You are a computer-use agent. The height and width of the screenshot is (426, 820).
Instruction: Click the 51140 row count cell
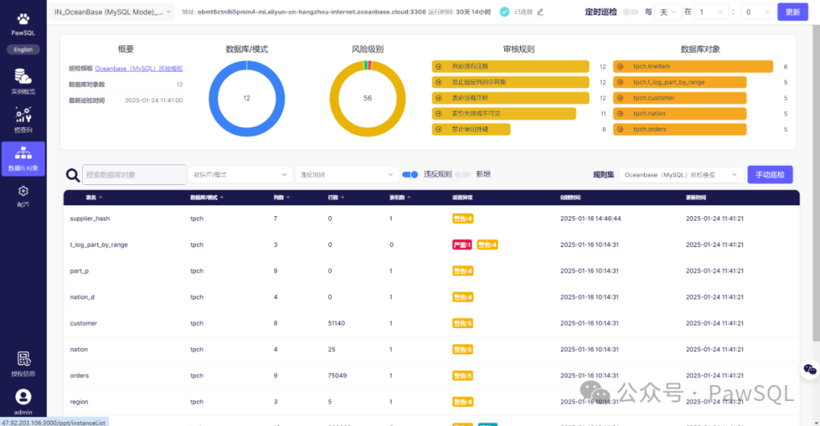pos(336,323)
